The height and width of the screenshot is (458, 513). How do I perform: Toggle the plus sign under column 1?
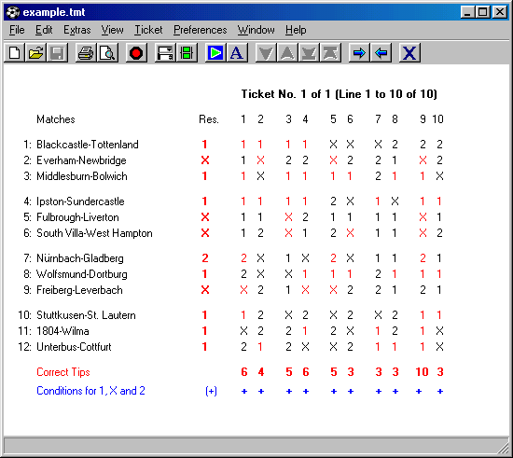pos(244,391)
